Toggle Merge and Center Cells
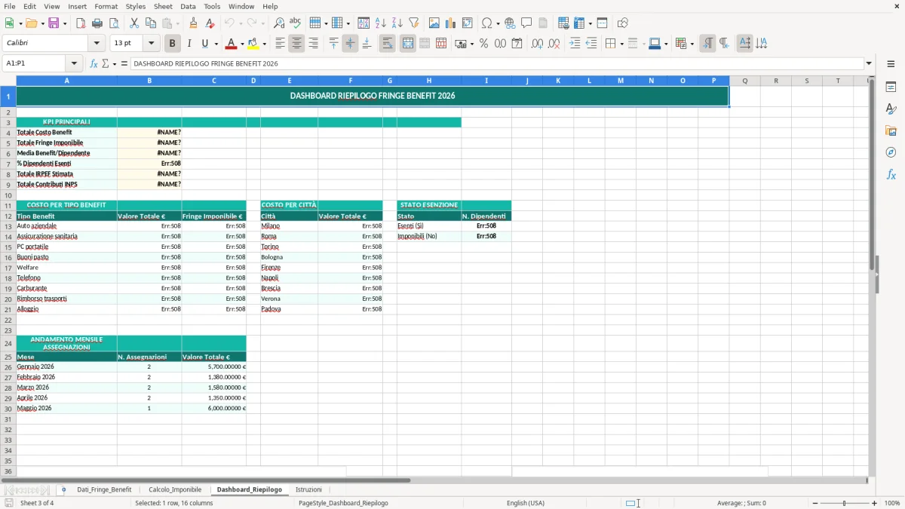 tap(408, 44)
